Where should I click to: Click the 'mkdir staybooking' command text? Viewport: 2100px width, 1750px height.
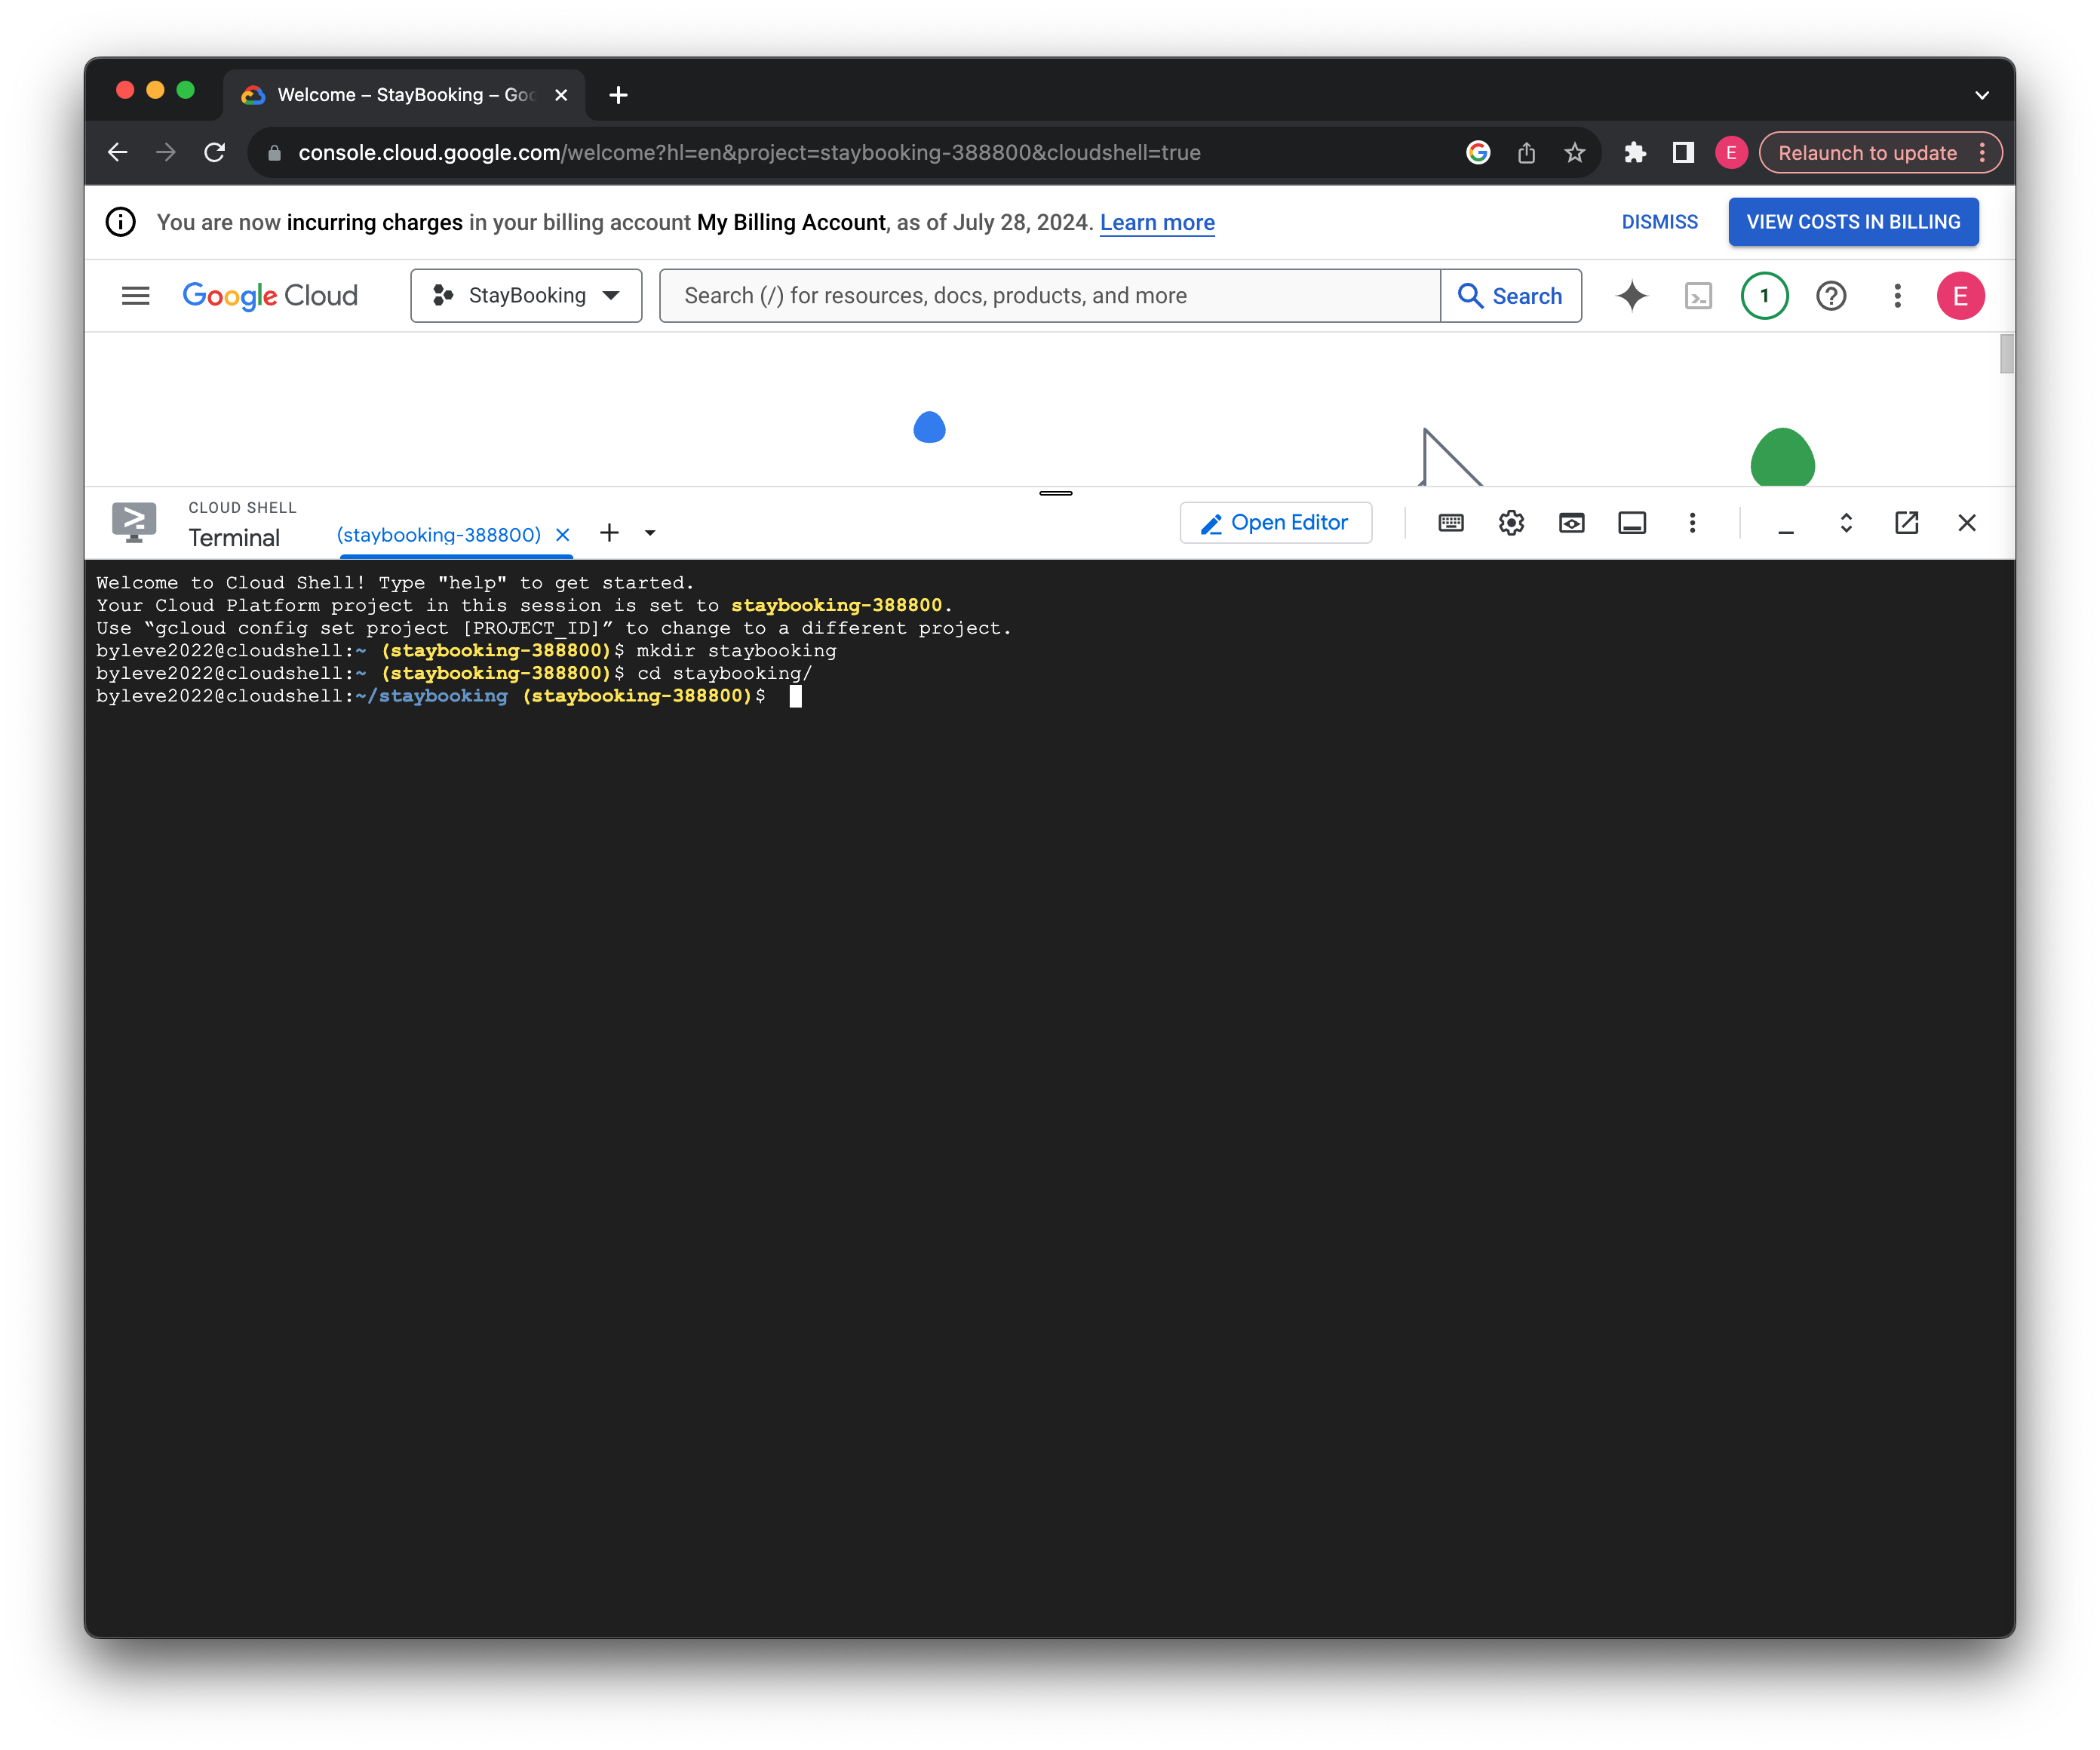pyautogui.click(x=736, y=651)
